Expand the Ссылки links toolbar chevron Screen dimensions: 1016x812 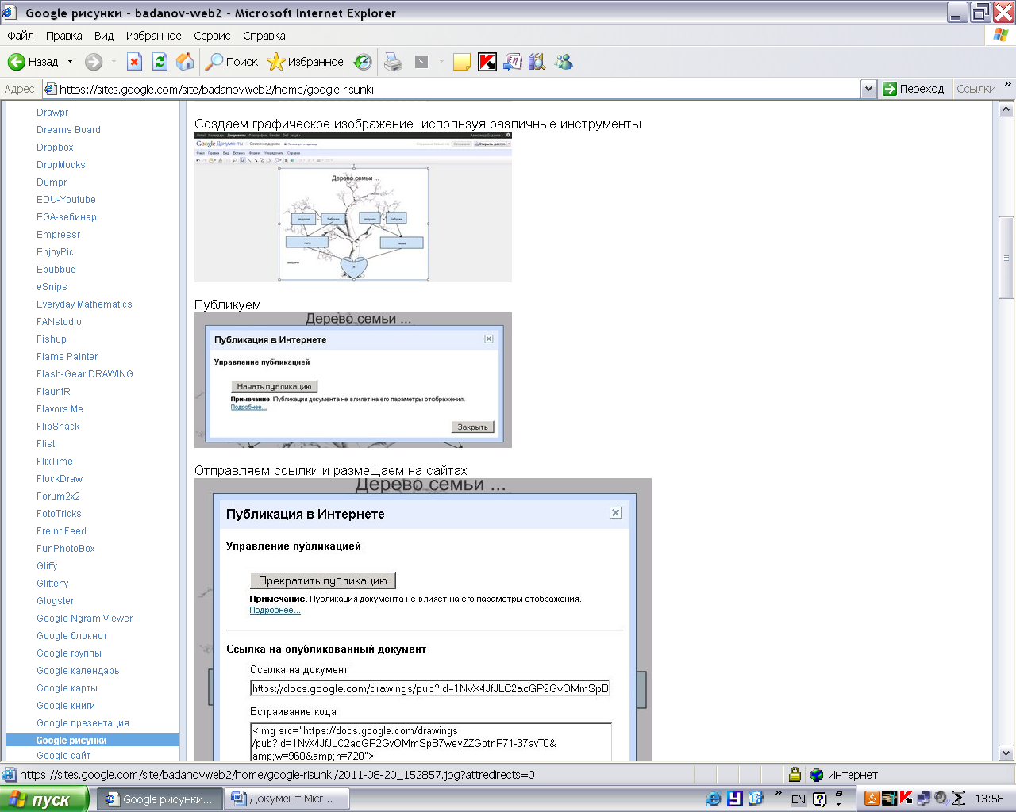(x=1008, y=84)
